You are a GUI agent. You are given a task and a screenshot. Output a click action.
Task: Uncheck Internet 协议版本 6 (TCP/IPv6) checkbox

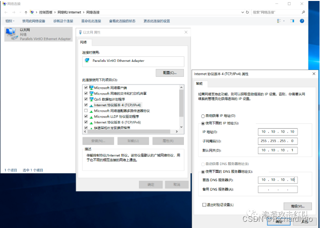(86, 122)
